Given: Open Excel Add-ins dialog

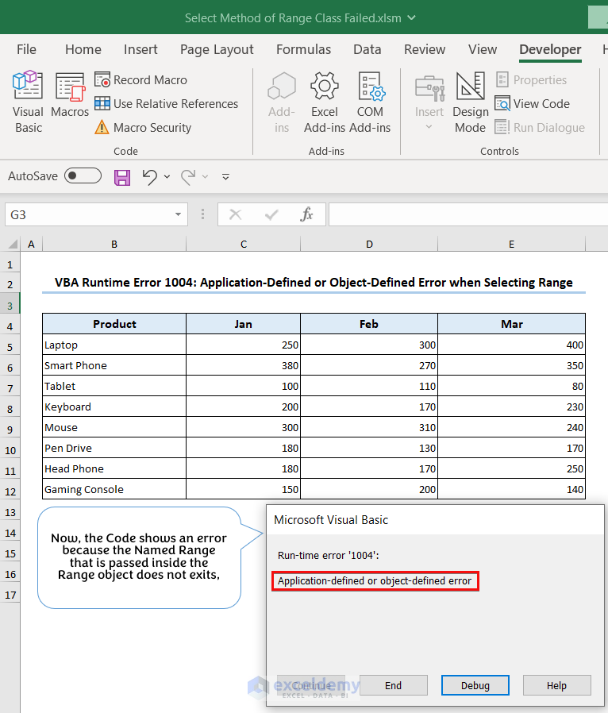Looking at the screenshot, I should coord(325,103).
